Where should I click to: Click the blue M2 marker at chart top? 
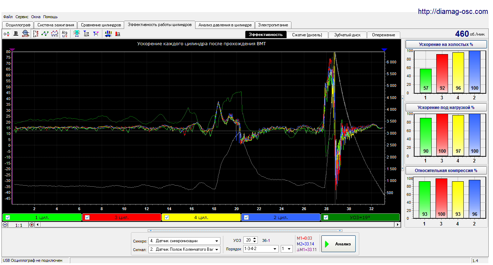[384, 50]
